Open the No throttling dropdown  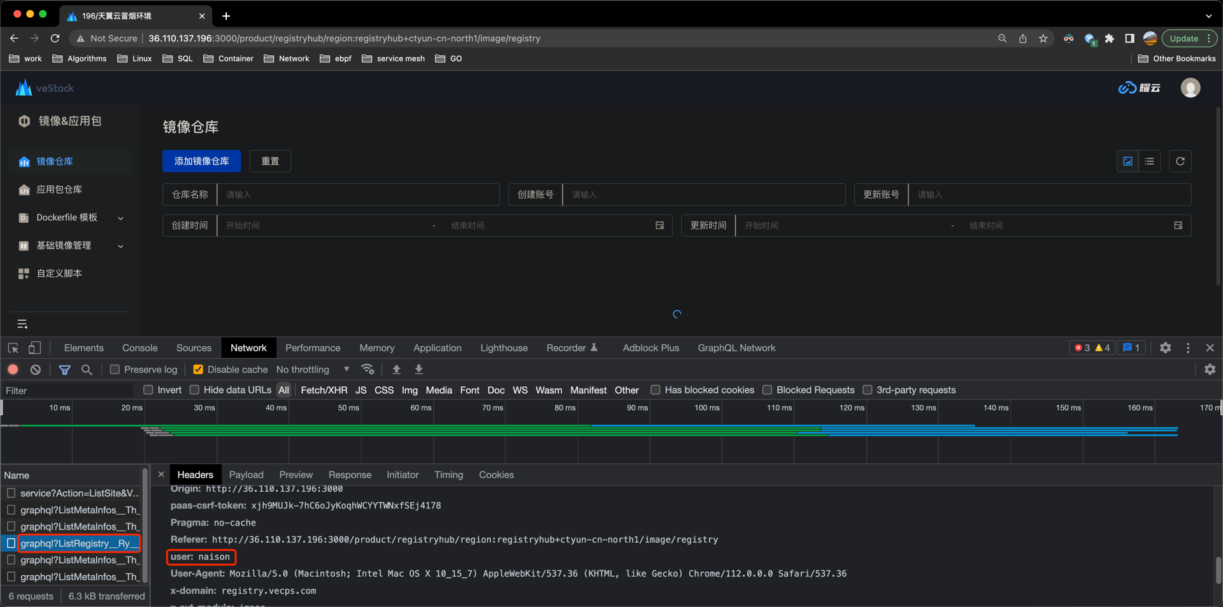coord(312,370)
